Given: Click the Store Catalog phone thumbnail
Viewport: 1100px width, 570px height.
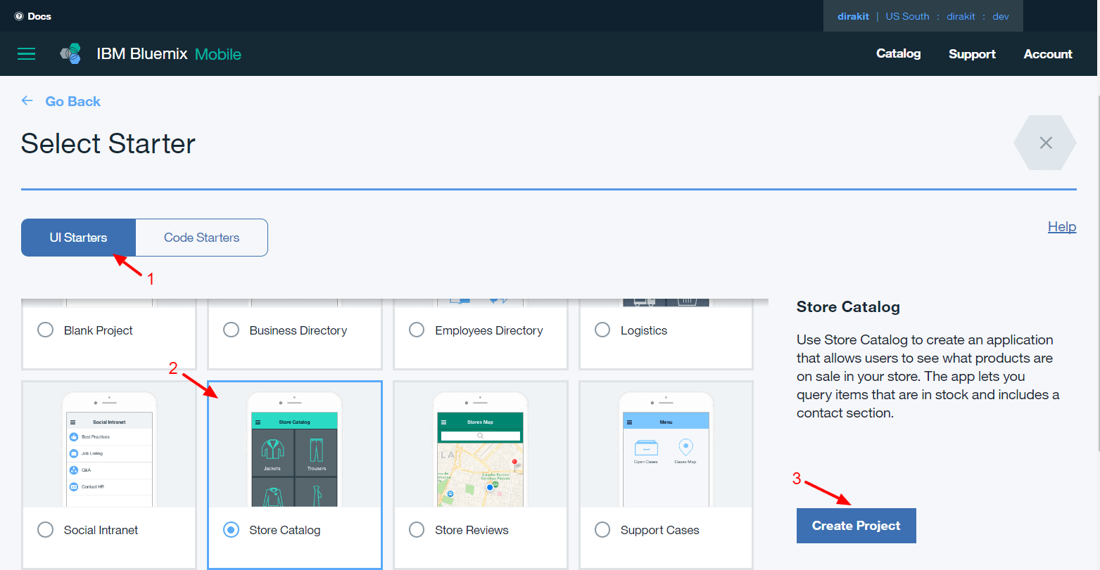Looking at the screenshot, I should click(x=294, y=450).
